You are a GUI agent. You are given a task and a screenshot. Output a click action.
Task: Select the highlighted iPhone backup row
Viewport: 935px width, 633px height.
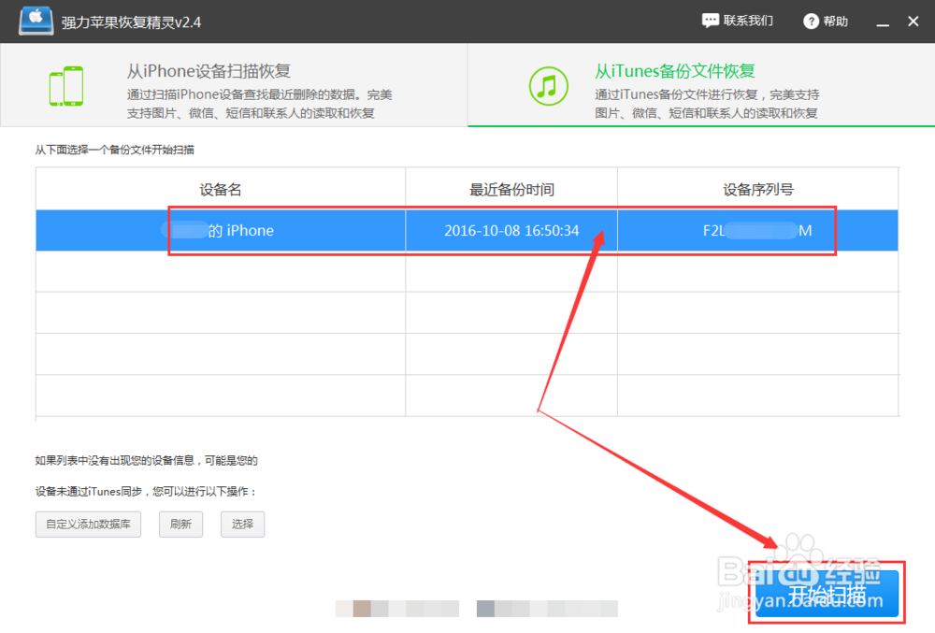(280, 230)
